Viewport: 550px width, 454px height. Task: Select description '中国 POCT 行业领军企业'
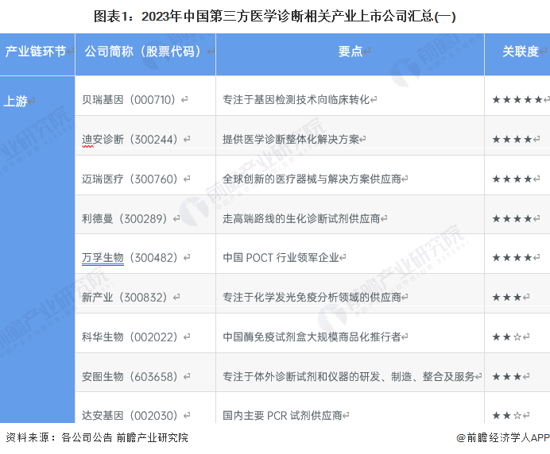tap(281, 258)
